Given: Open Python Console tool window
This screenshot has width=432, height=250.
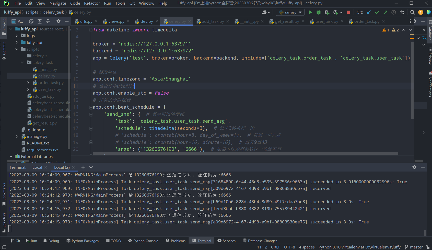Looking at the screenshot, I should pyautogui.click(x=143, y=241).
